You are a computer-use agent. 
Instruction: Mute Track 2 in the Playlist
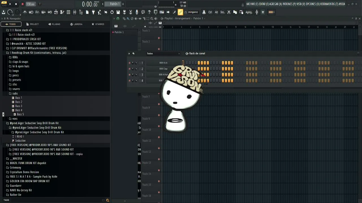[x=159, y=49]
